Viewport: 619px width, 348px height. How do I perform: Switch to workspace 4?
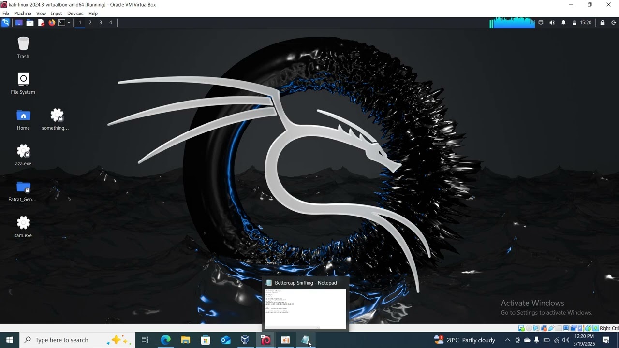pyautogui.click(x=111, y=23)
